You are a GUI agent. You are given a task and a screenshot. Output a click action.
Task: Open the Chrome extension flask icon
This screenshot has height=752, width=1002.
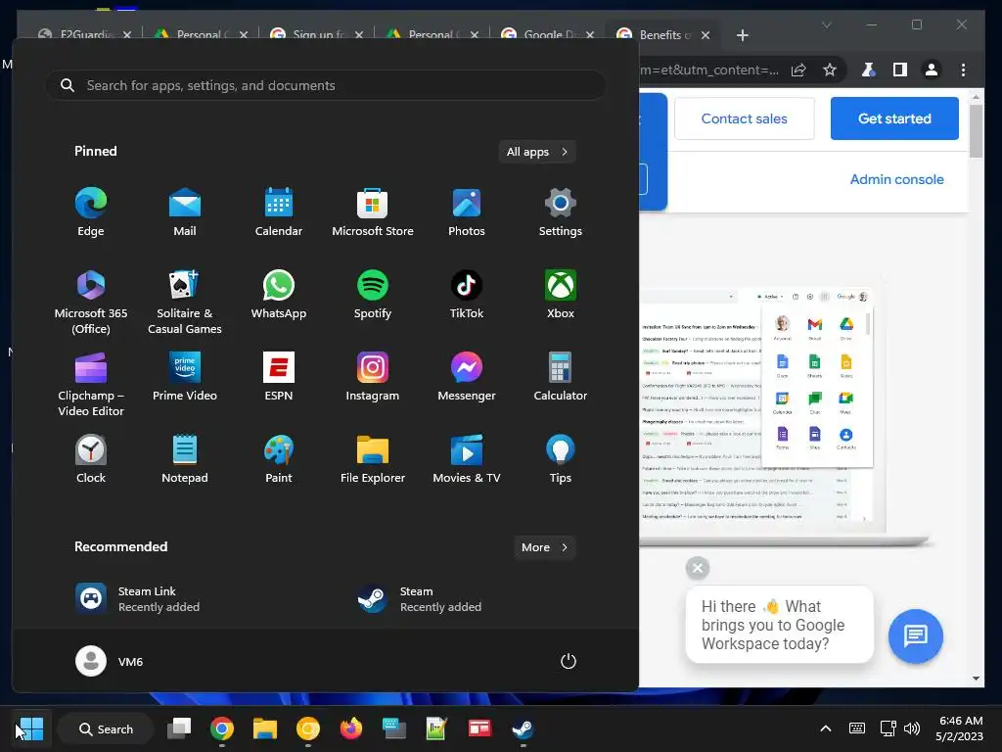(x=868, y=70)
